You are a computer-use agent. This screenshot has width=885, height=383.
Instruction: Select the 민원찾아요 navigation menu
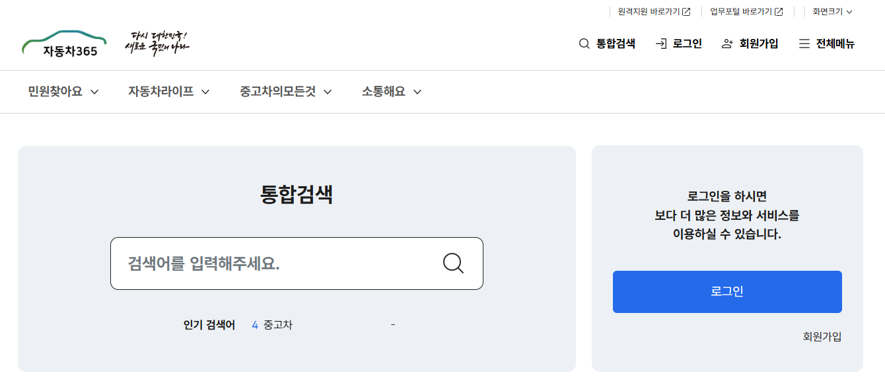[x=55, y=92]
